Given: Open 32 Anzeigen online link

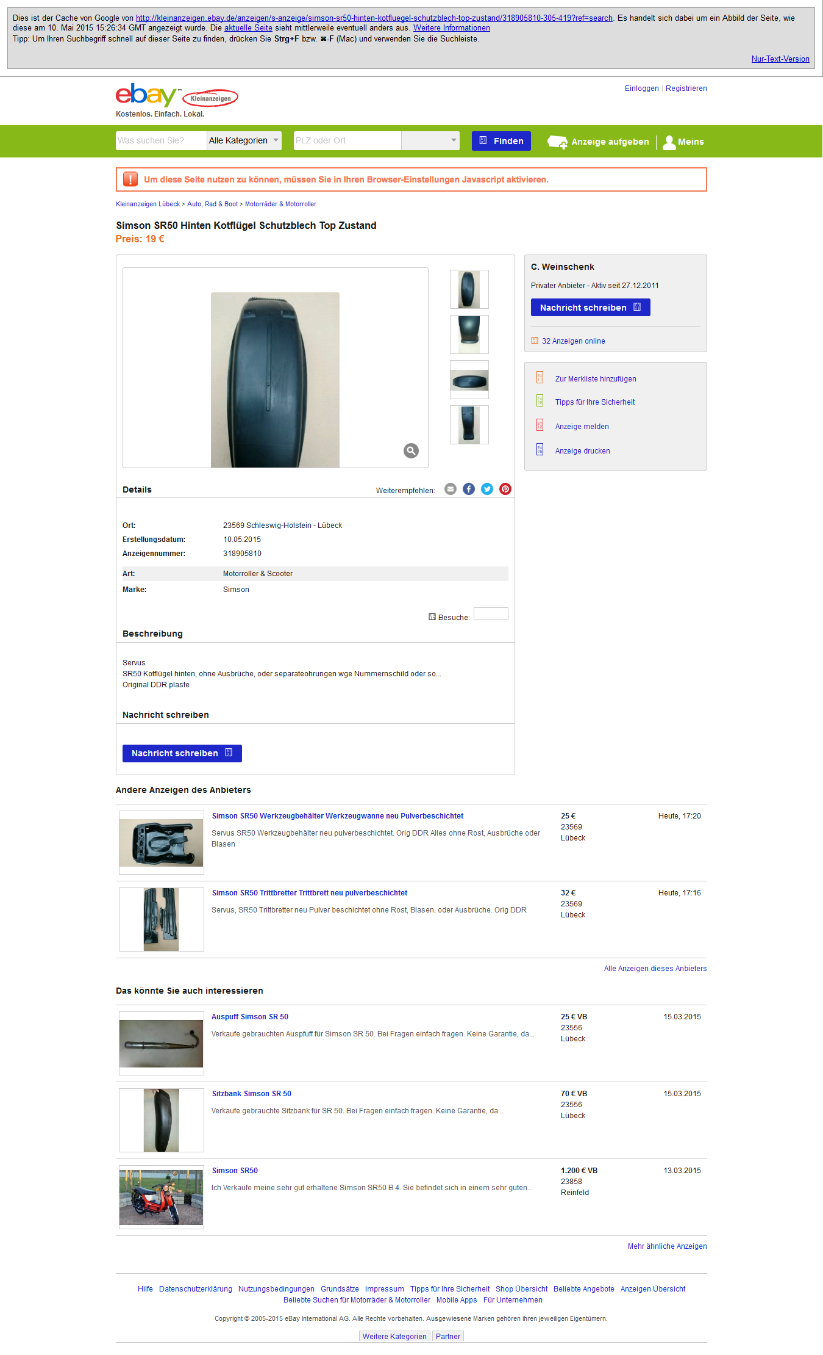Looking at the screenshot, I should coord(573,341).
